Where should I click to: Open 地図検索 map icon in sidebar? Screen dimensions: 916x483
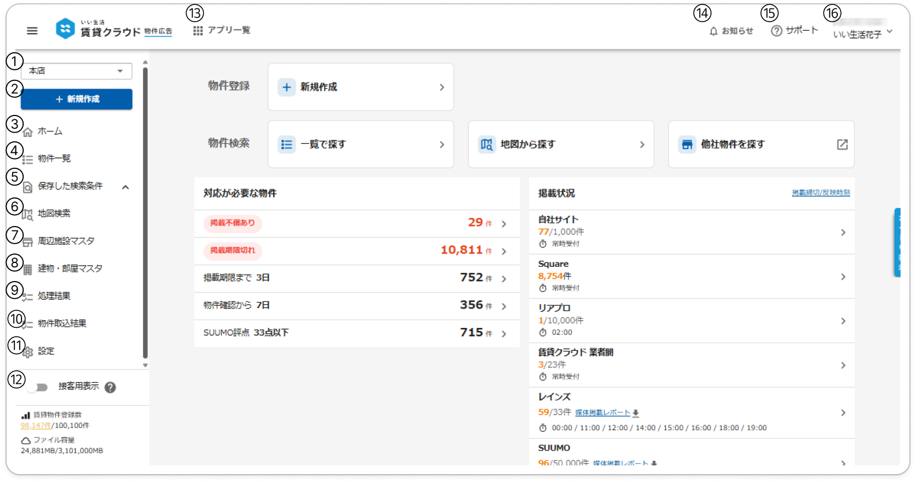(28, 215)
